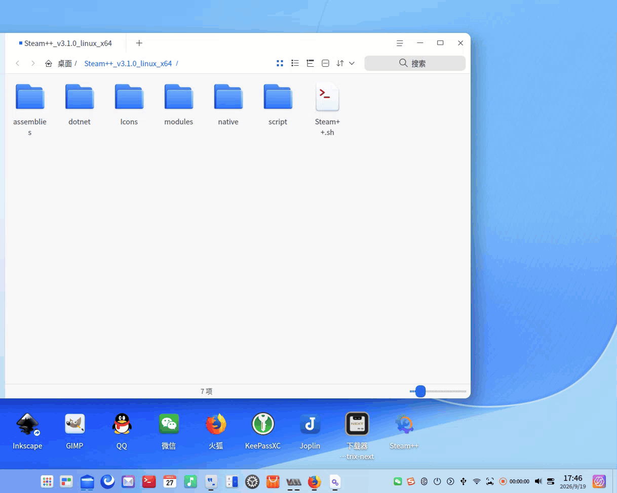Screen dimensions: 617x493
Task: Click the power icon in system tray
Action: pos(437,481)
